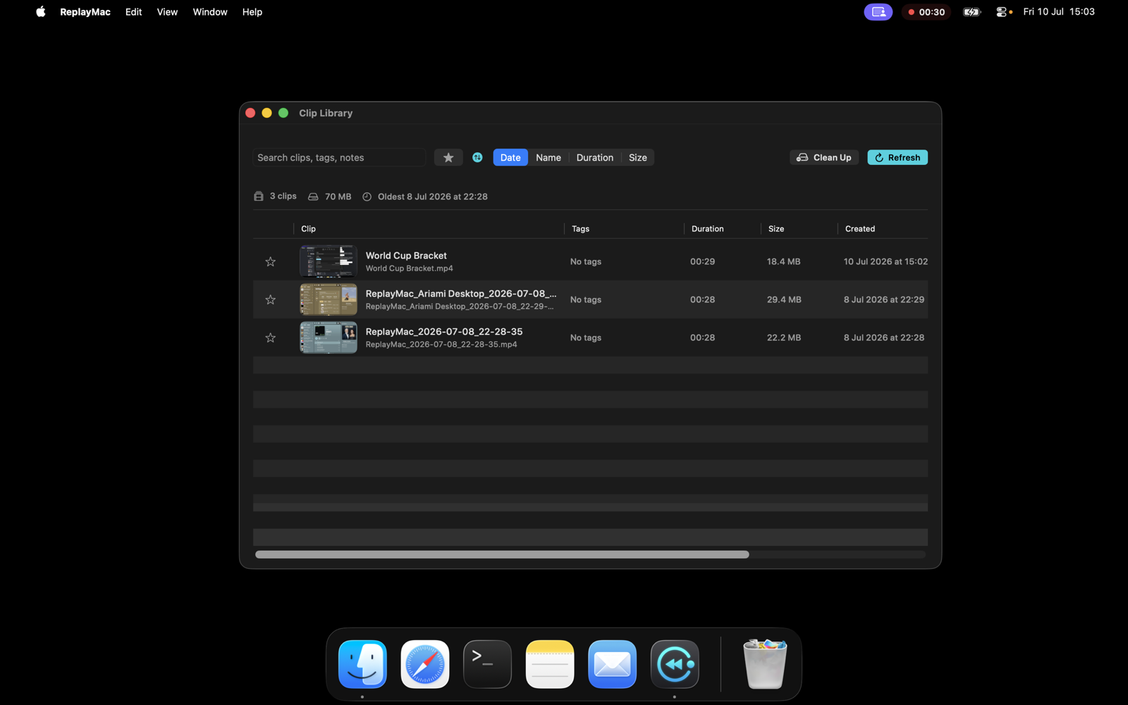
Task: Open Finder from the Dock
Action: click(x=362, y=664)
